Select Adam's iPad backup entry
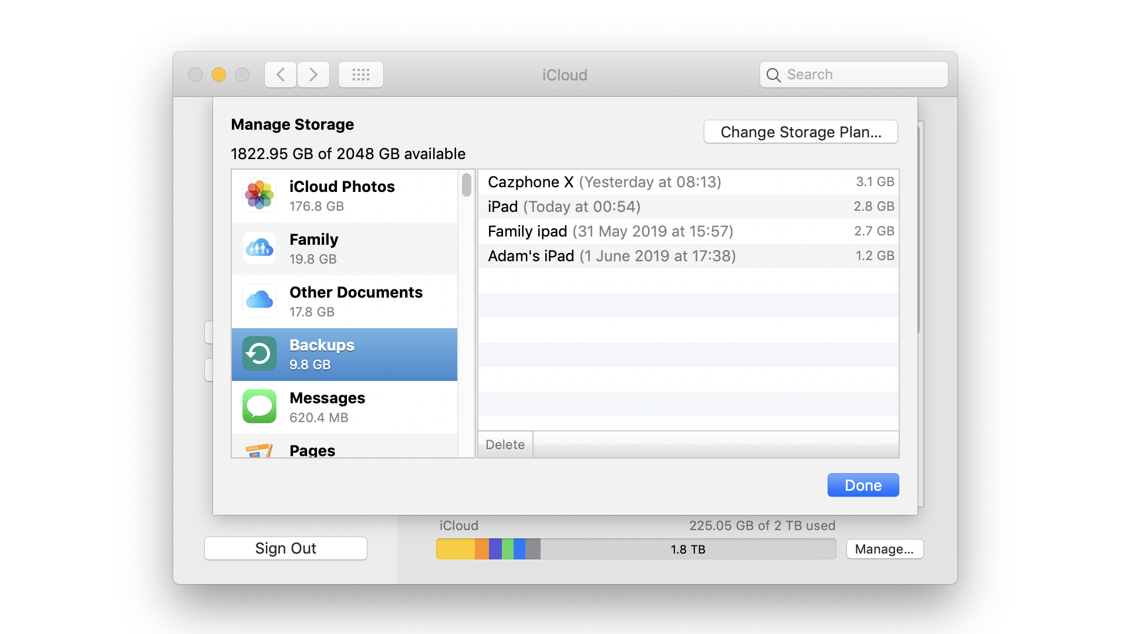 point(686,255)
